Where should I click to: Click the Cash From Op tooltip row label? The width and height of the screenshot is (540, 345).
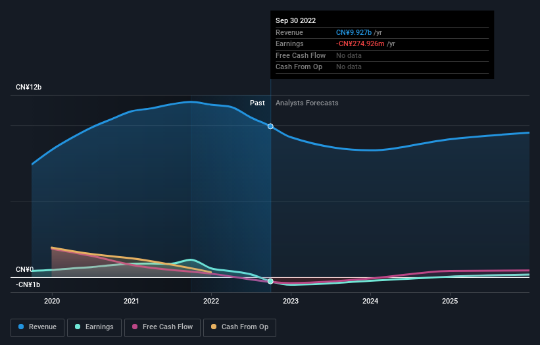pyautogui.click(x=299, y=67)
